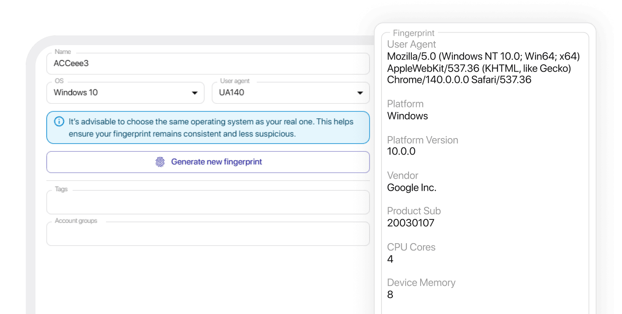
Task: Click the Product Sub label
Action: pyautogui.click(x=414, y=211)
